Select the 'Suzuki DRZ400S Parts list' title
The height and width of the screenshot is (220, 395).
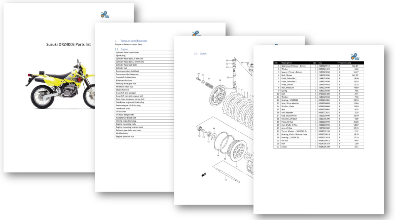[x=69, y=44]
